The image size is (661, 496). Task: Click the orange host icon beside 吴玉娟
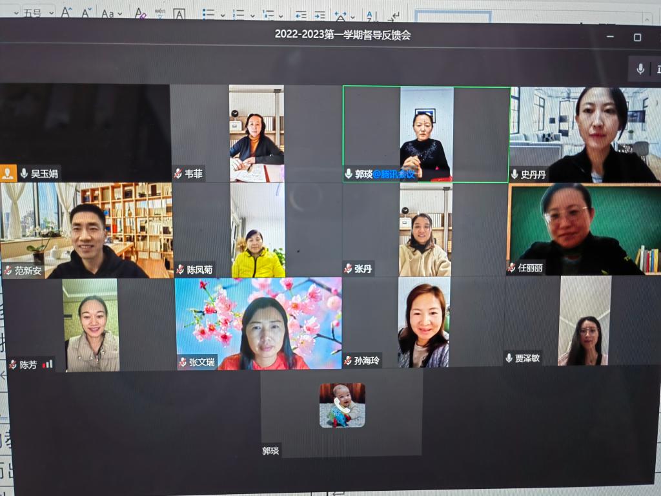click(8, 173)
